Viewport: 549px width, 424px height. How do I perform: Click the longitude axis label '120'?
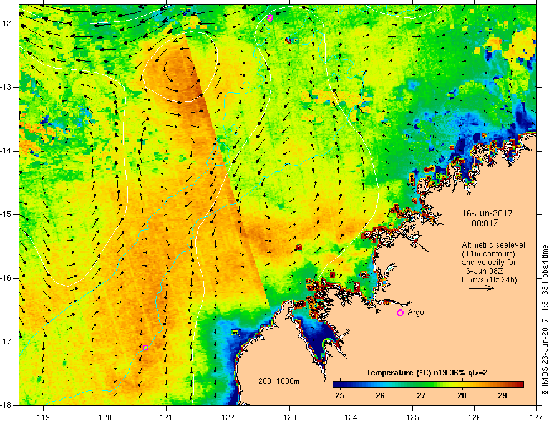105,417
